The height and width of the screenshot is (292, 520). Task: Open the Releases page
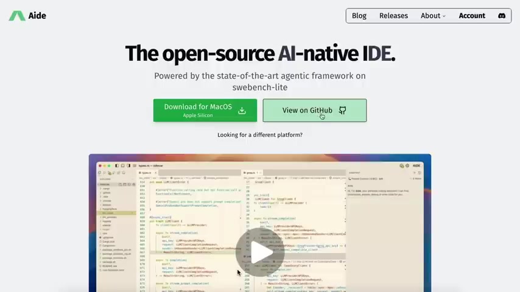click(x=393, y=16)
